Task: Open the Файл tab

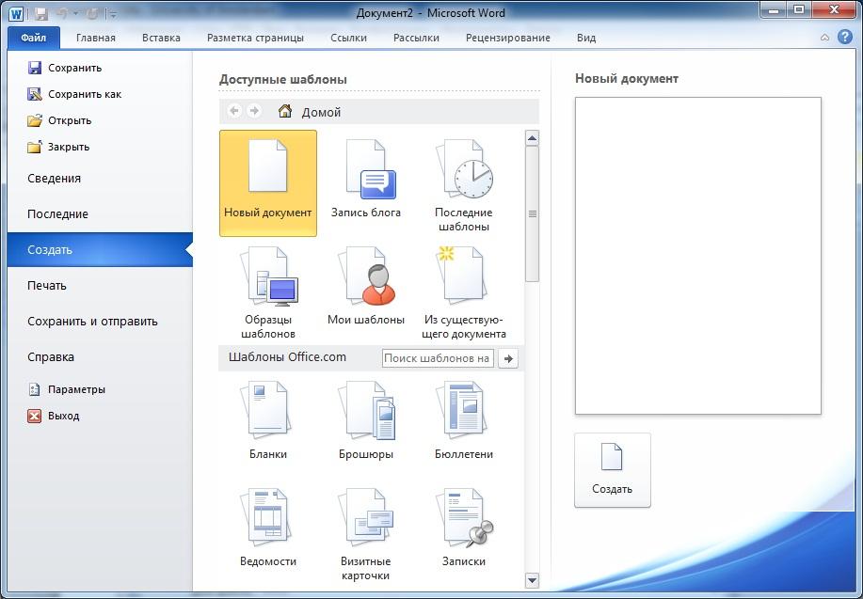Action: (x=34, y=38)
